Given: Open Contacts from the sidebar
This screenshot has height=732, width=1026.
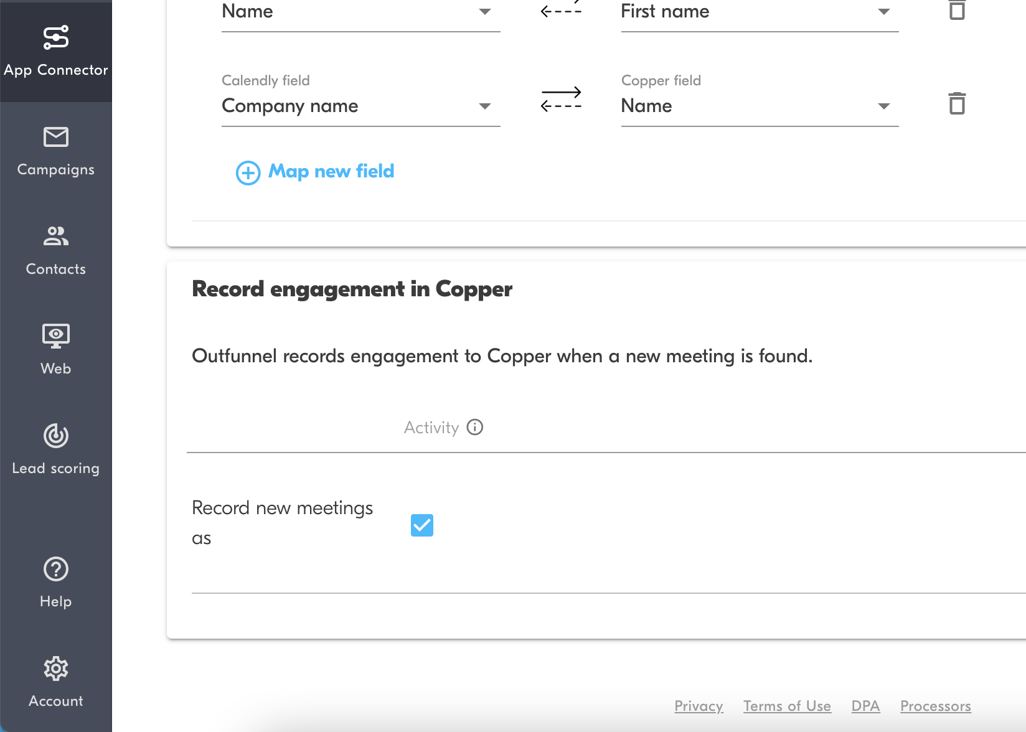Looking at the screenshot, I should click(x=55, y=251).
